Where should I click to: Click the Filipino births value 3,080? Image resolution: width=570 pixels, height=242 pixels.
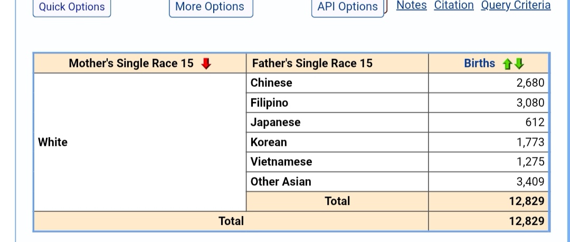click(x=530, y=103)
